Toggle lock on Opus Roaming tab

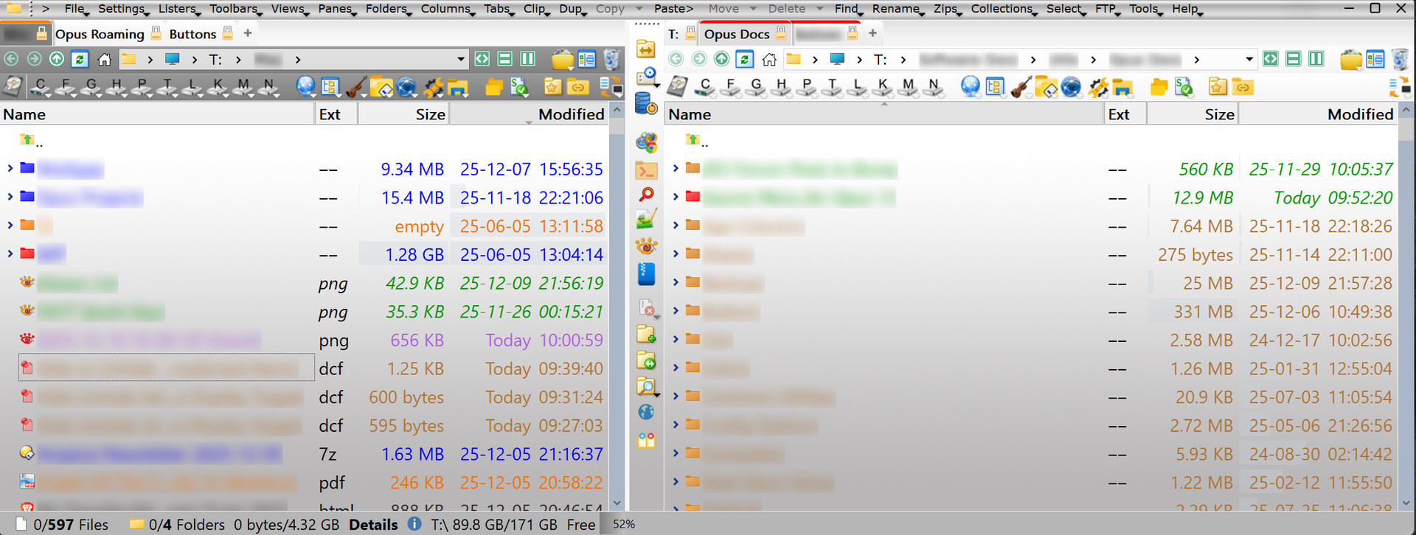pyautogui.click(x=156, y=33)
